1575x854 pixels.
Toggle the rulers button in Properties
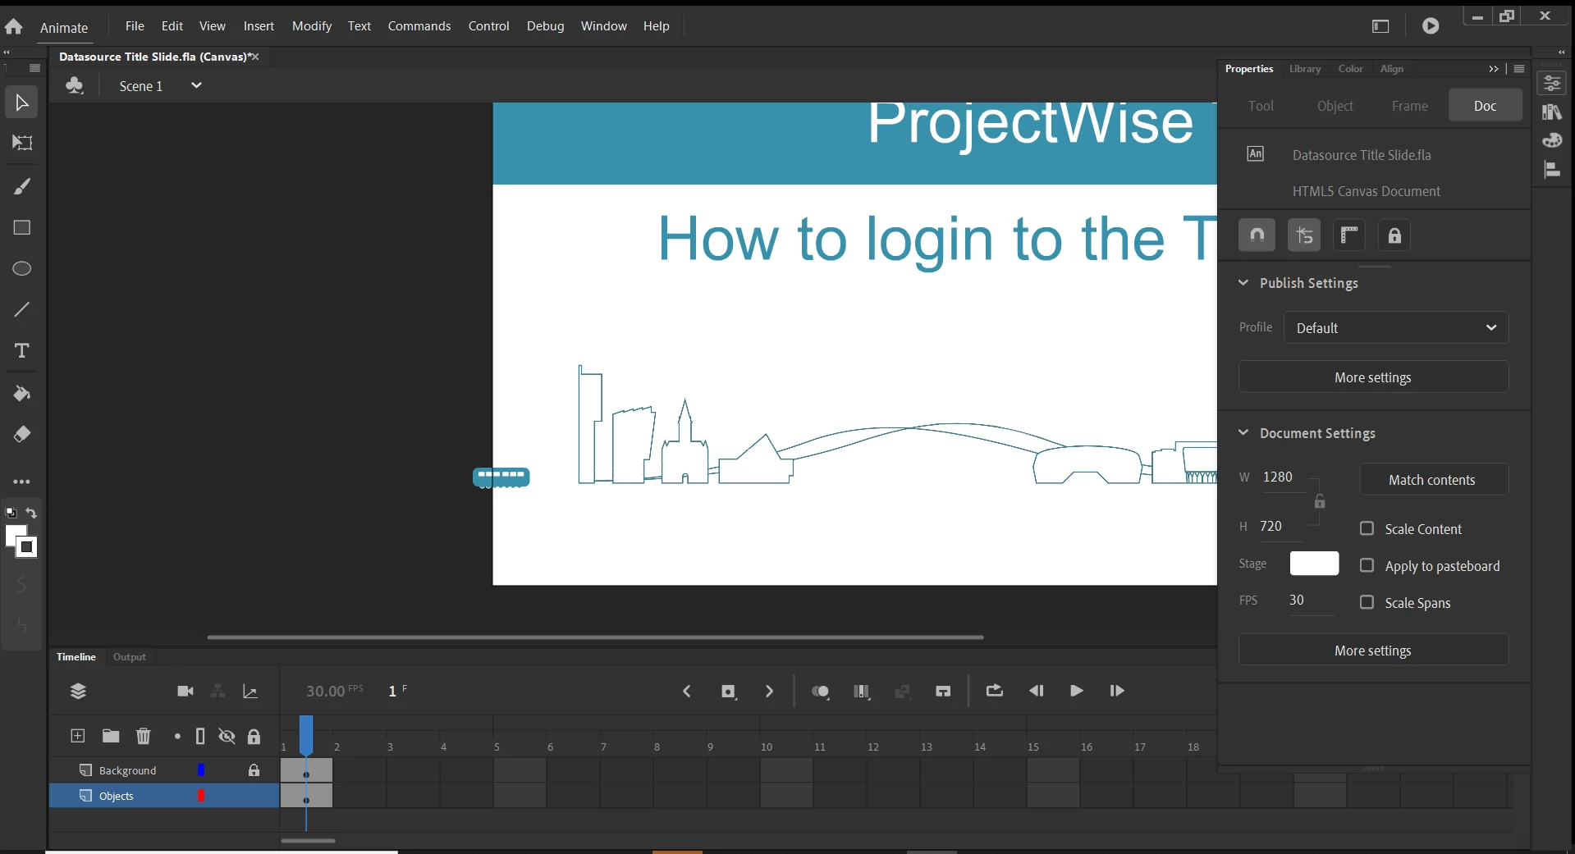tap(1348, 235)
